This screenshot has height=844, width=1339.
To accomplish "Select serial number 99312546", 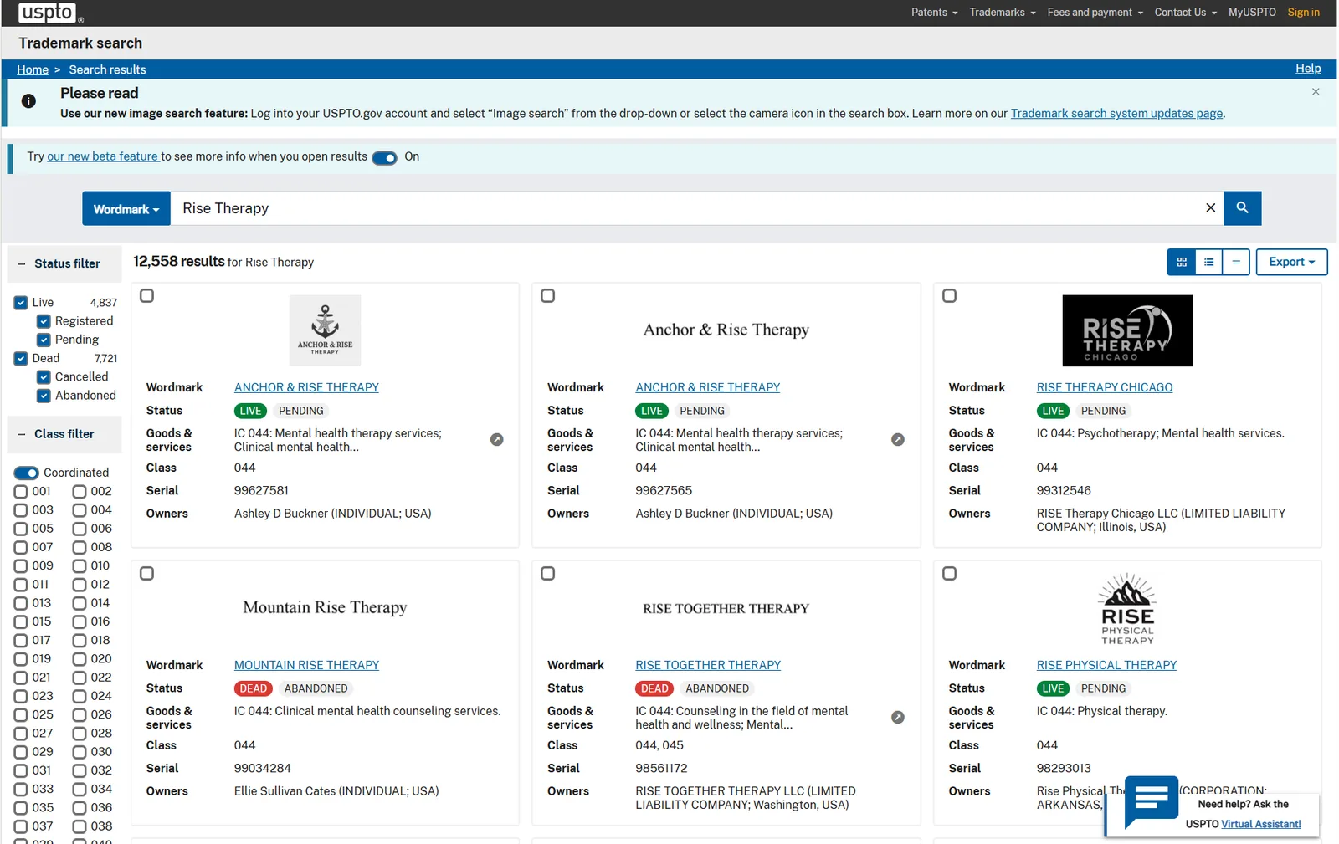I will coord(1064,491).
